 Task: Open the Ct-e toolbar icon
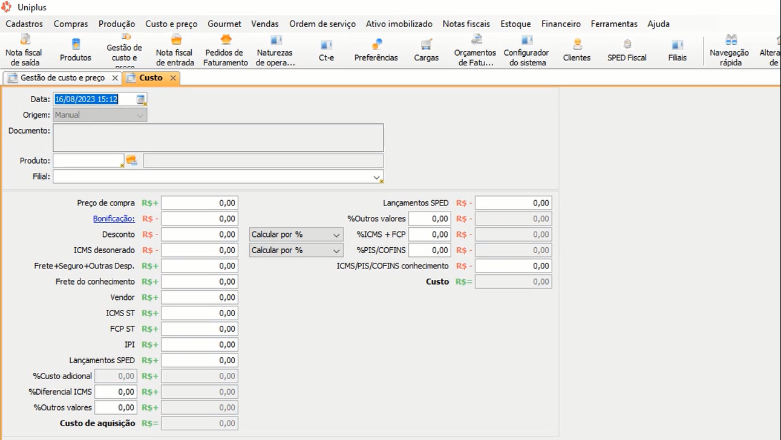(326, 51)
